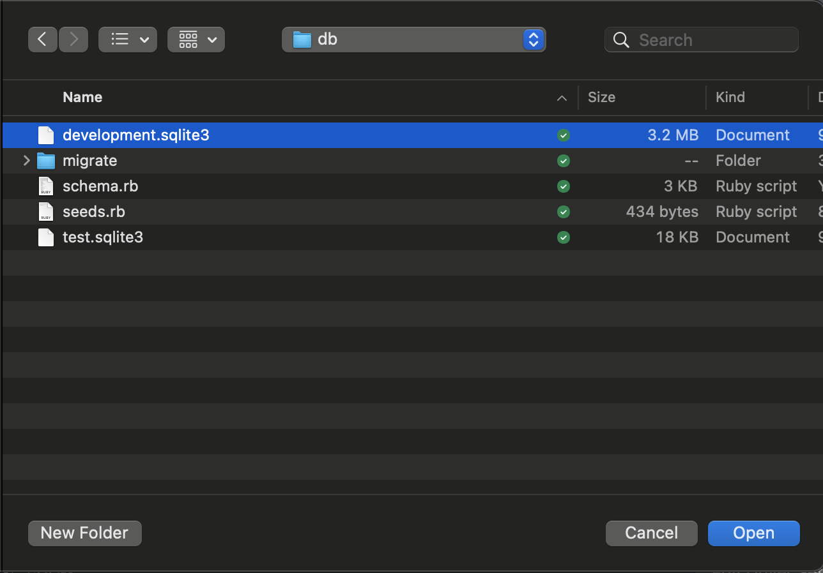The height and width of the screenshot is (573, 823).
Task: Click the development.sqlite3 document icon
Action: pyautogui.click(x=45, y=135)
